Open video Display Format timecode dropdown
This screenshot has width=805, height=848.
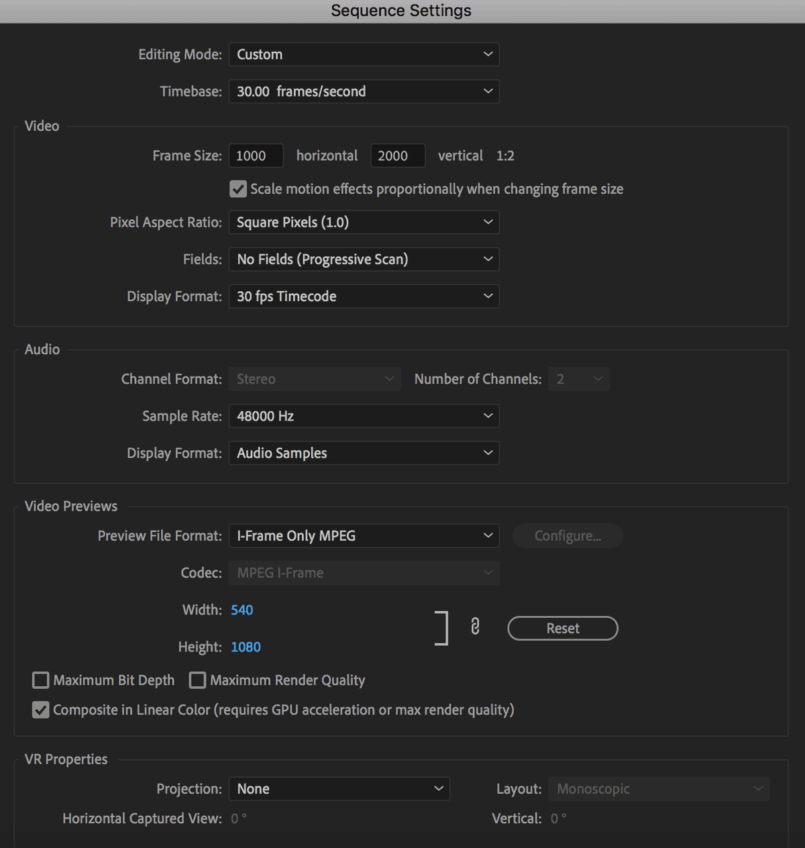click(364, 296)
